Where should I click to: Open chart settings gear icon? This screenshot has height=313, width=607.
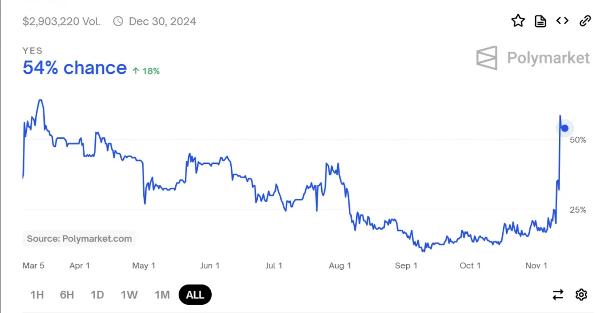pyautogui.click(x=581, y=294)
